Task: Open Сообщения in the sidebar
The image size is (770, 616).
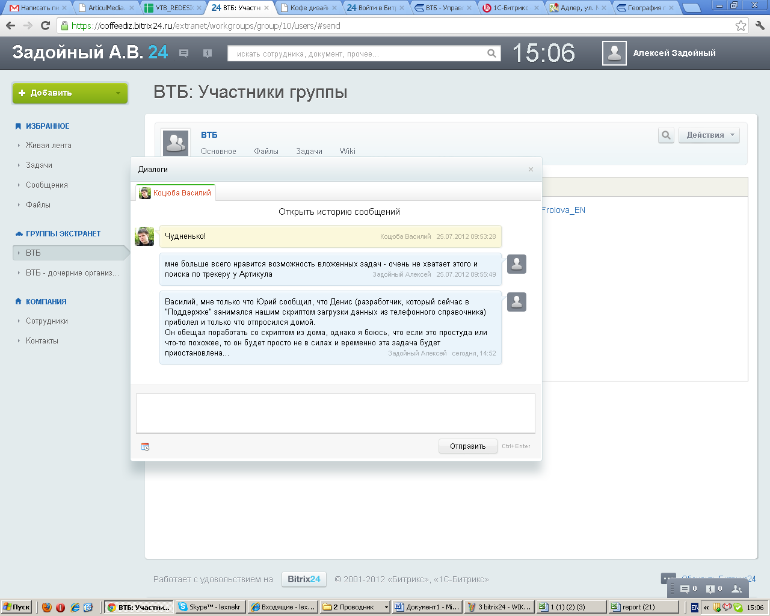Action: pyautogui.click(x=47, y=185)
